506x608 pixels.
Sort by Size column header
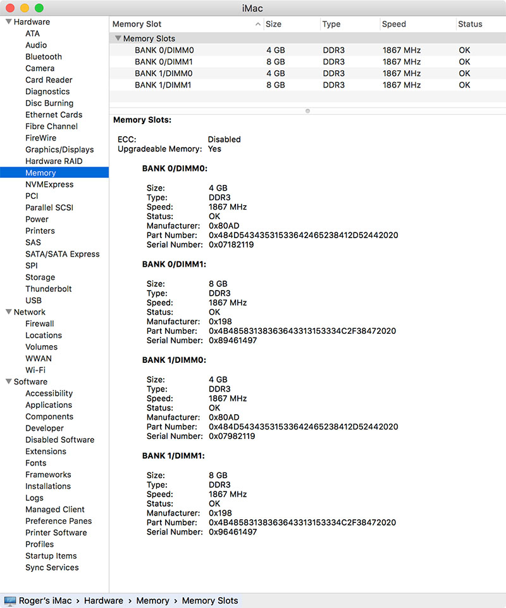pyautogui.click(x=292, y=24)
